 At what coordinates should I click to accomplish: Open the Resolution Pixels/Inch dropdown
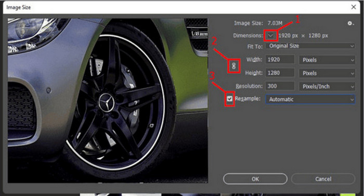(327, 86)
